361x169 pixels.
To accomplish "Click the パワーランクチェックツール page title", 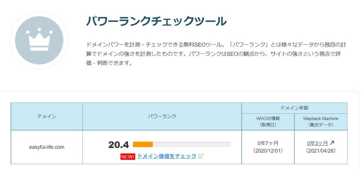I will tap(156, 21).
